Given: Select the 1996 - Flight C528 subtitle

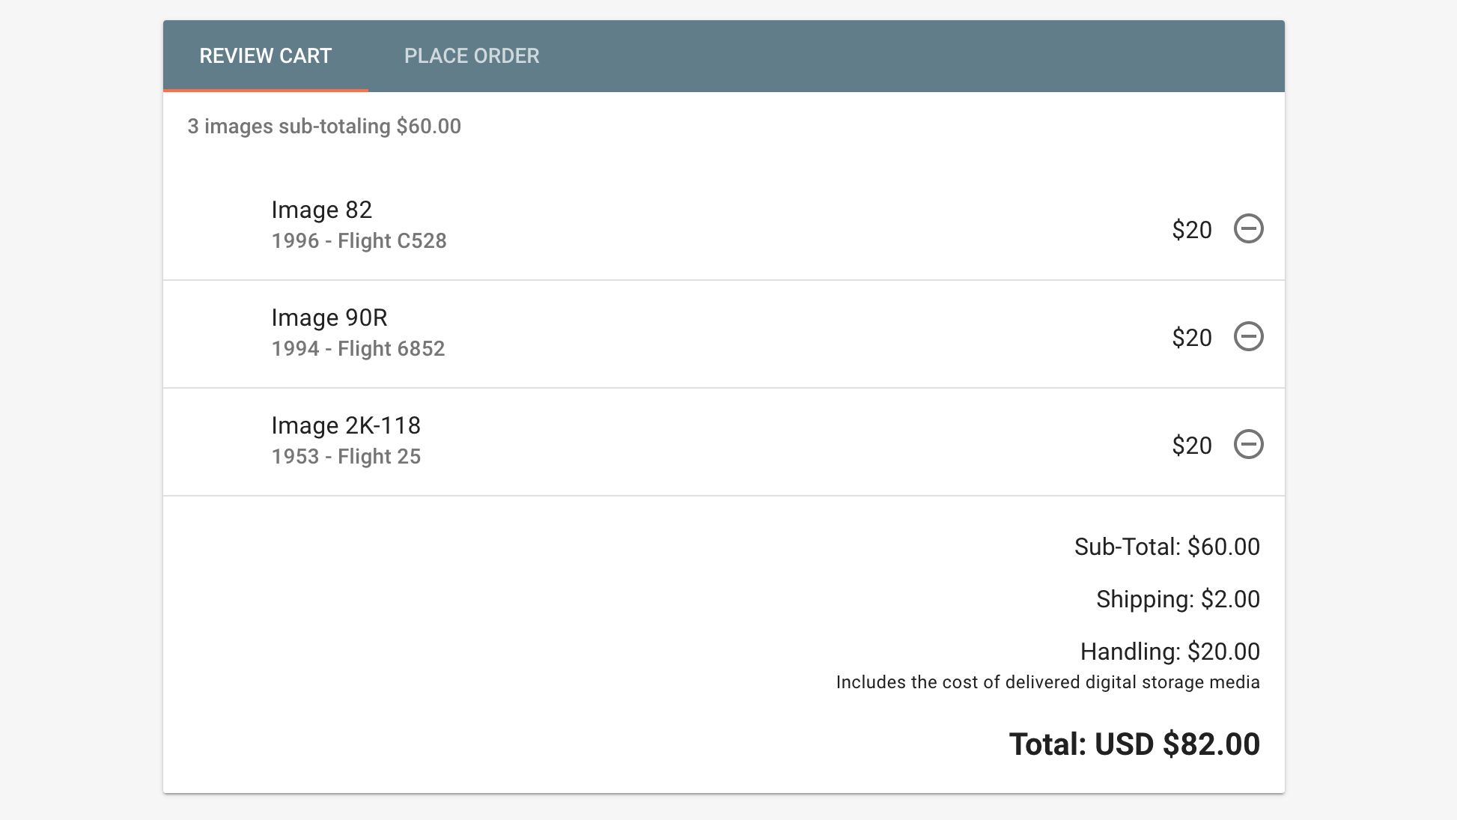Looking at the screenshot, I should (x=359, y=241).
